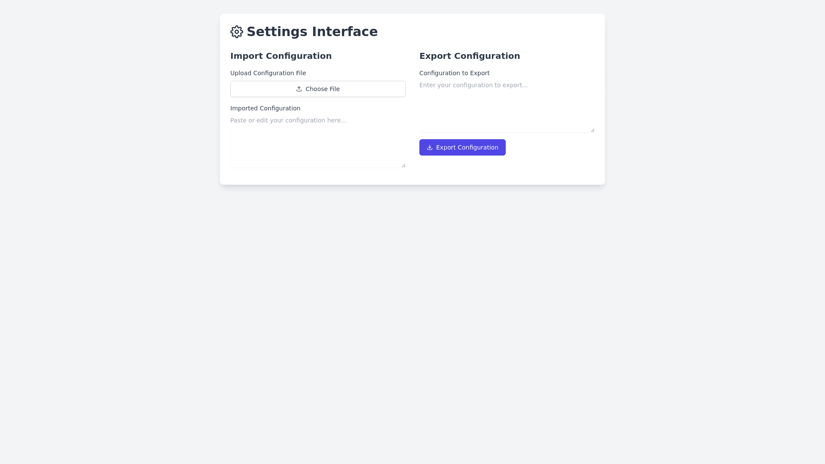Click the download icon on the Export button
The image size is (825, 464).
[x=430, y=147]
